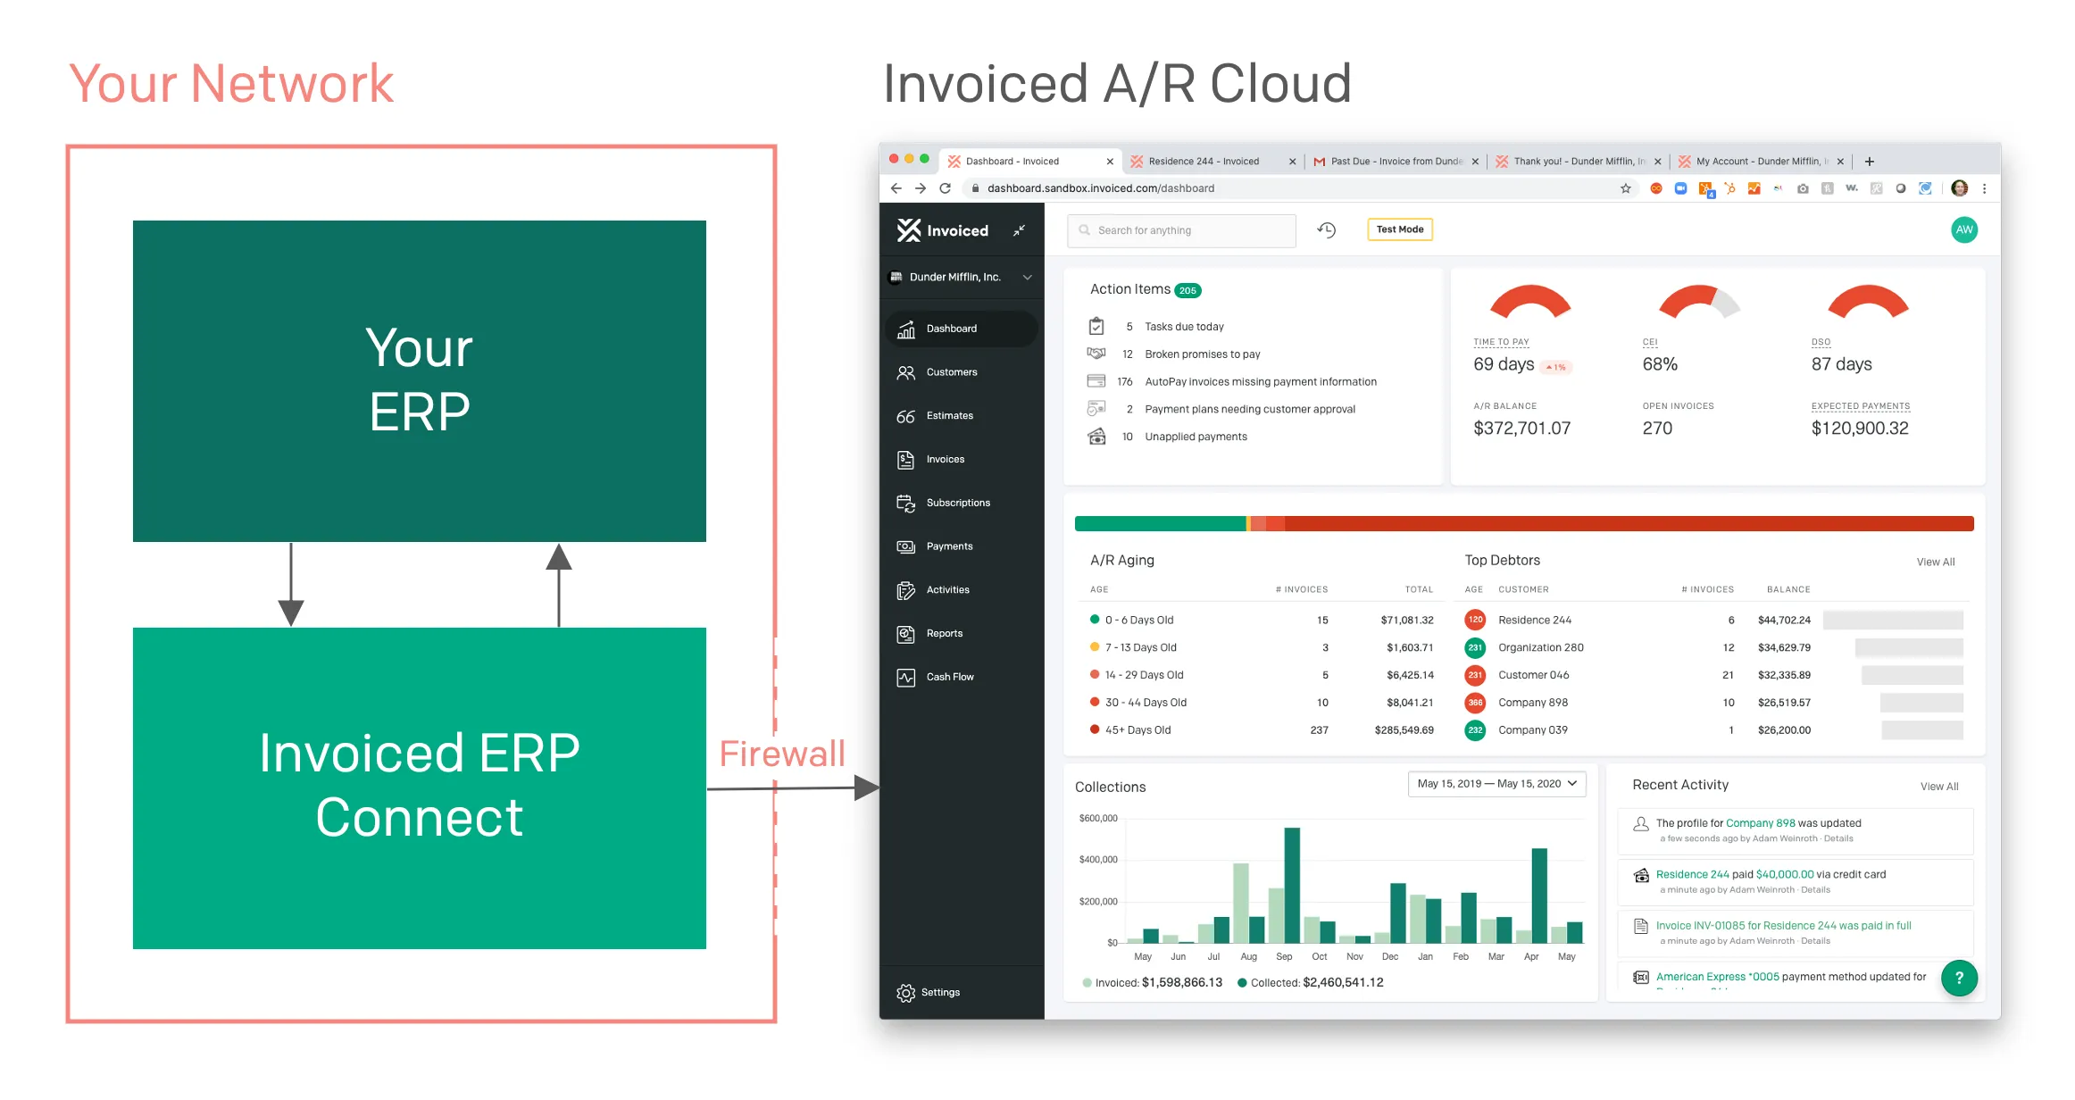Select the 45+ Days Old aging row
The image size is (2075, 1100).
click(x=1262, y=730)
